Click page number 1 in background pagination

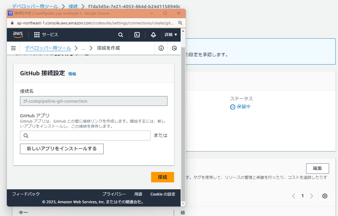coord(303,196)
